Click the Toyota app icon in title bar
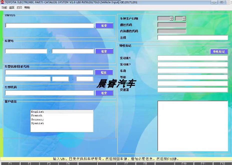 click(2, 2)
